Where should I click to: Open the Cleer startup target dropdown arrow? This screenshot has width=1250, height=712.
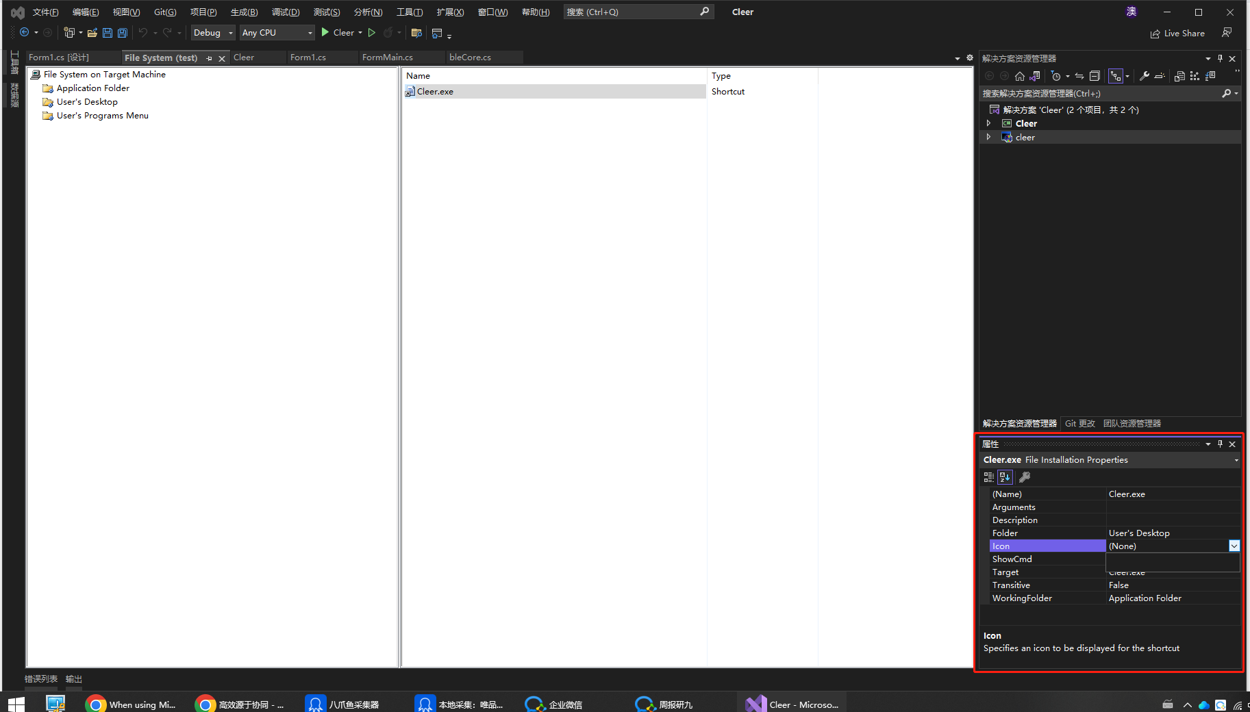pos(360,32)
